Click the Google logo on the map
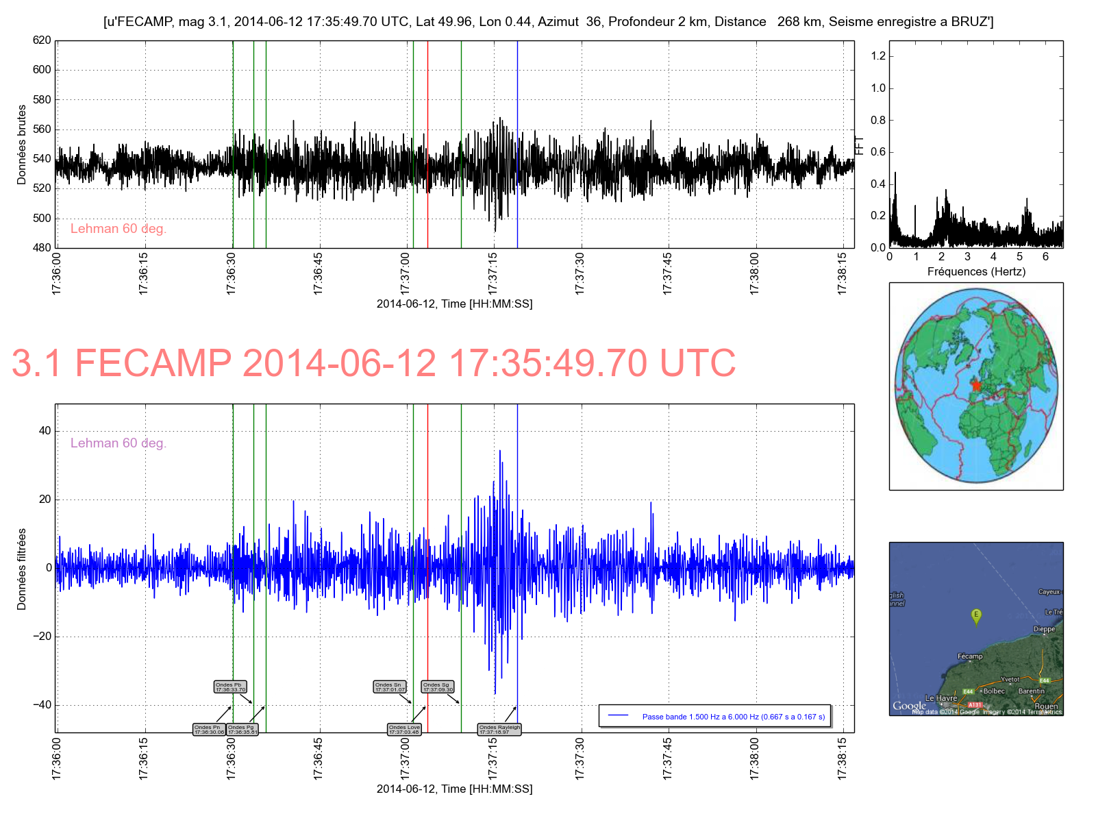 (909, 706)
